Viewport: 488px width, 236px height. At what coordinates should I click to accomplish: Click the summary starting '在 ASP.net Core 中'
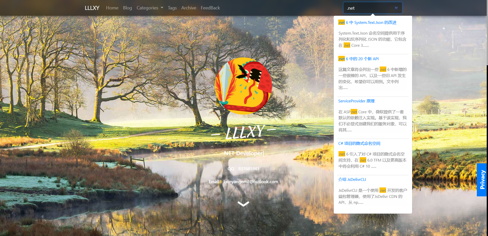(372, 121)
